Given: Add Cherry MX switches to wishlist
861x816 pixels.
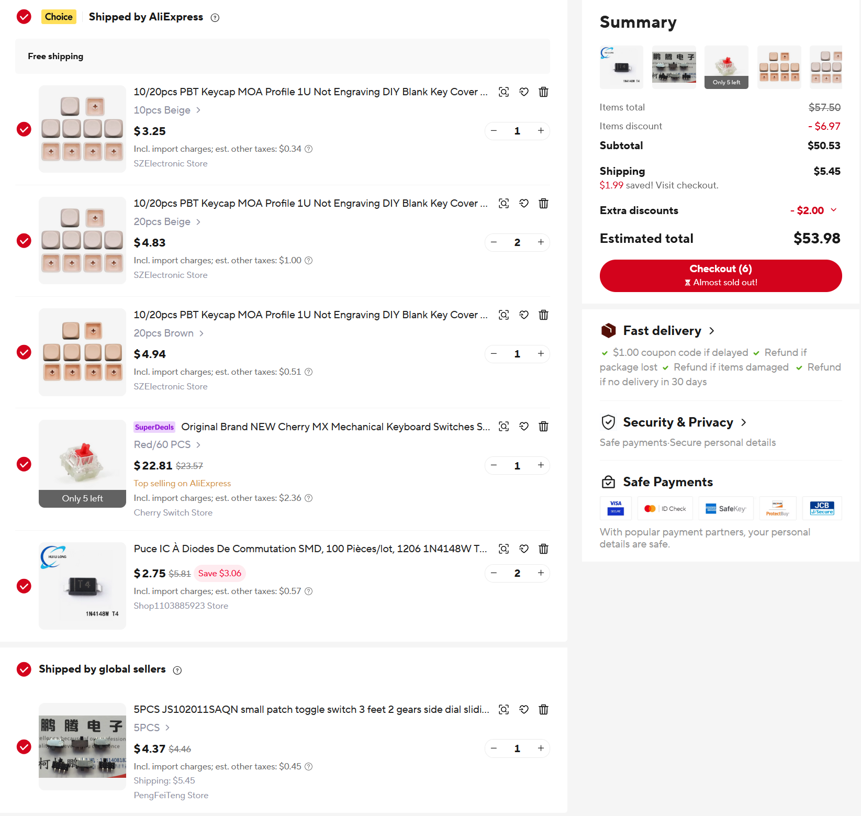Looking at the screenshot, I should (x=523, y=427).
